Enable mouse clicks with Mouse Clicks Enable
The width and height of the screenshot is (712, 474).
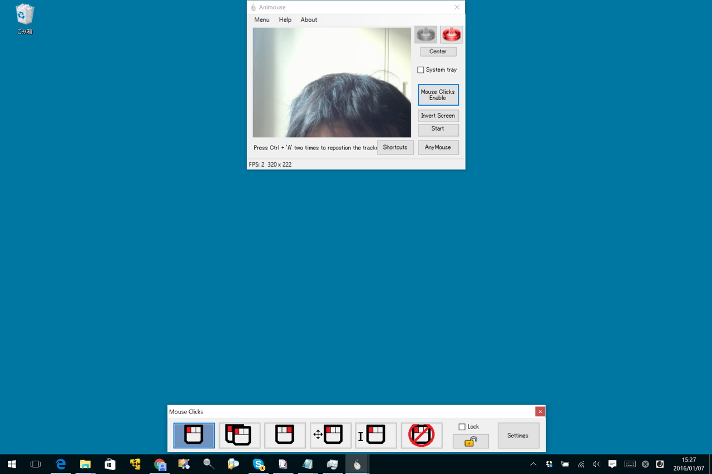[438, 94]
